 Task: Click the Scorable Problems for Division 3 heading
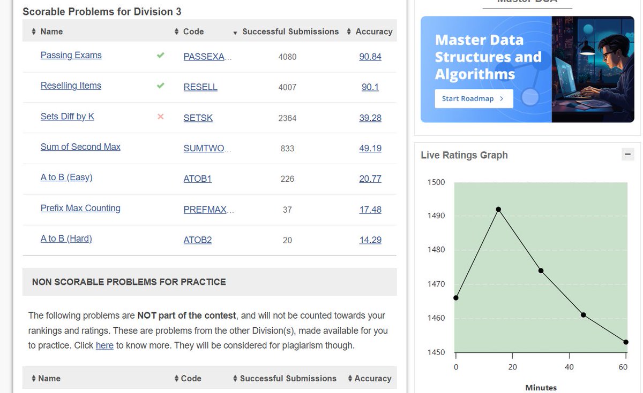coord(102,12)
